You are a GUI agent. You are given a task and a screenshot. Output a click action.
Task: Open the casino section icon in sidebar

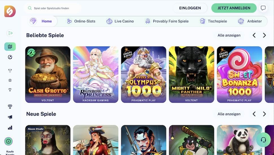(x=10, y=46)
